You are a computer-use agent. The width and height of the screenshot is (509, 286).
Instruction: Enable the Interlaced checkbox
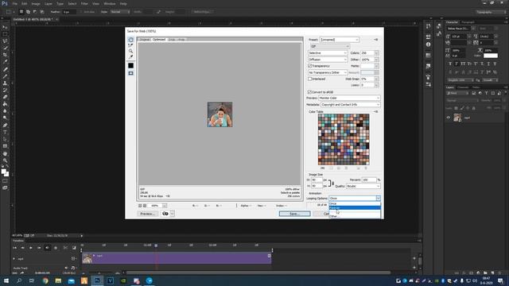pyautogui.click(x=309, y=79)
